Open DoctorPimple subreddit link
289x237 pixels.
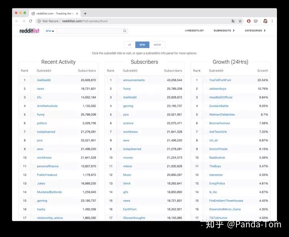pos(218,149)
